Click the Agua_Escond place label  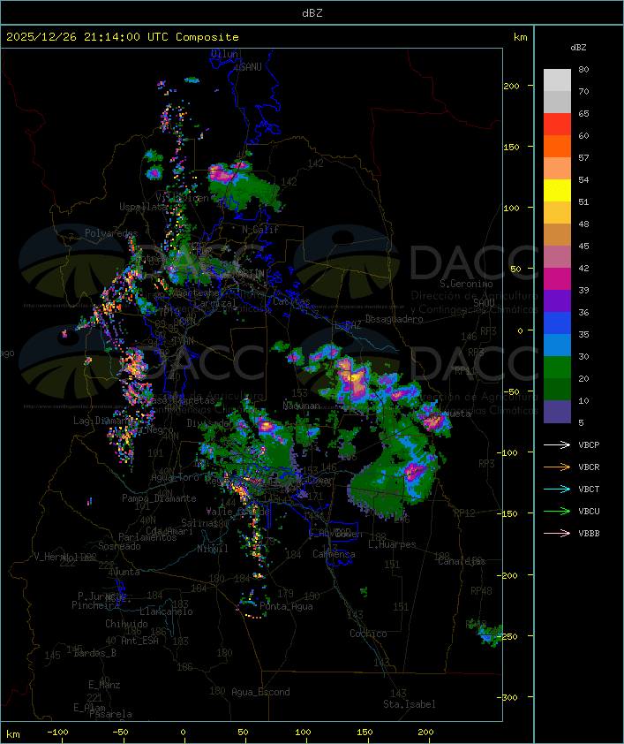[x=260, y=692]
